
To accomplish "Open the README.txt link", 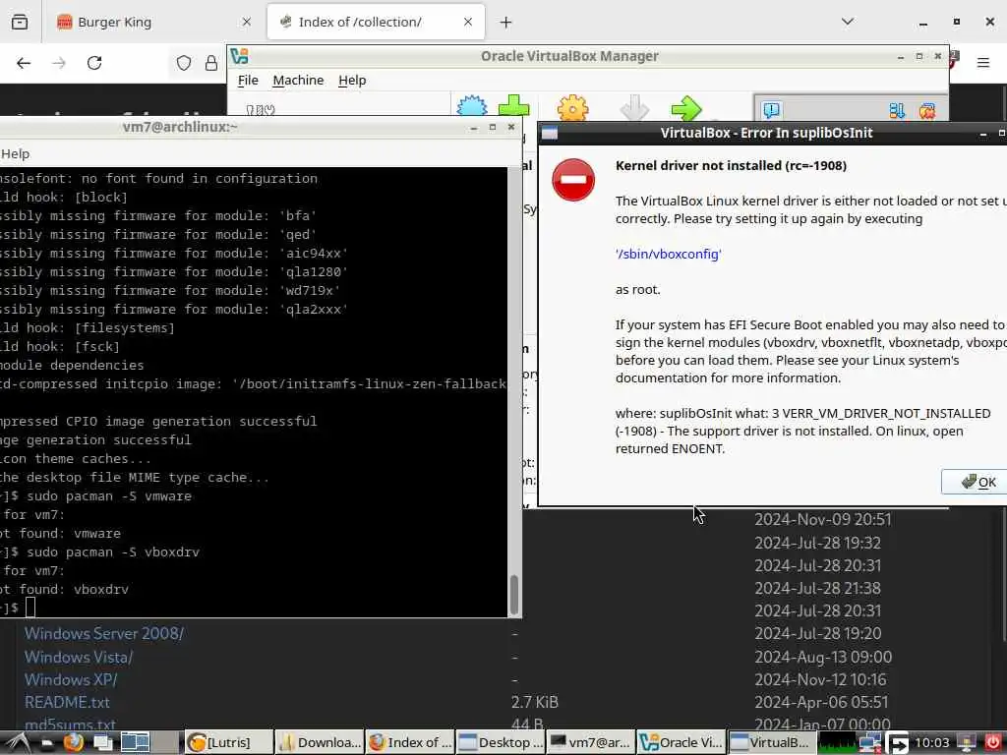I will (67, 702).
